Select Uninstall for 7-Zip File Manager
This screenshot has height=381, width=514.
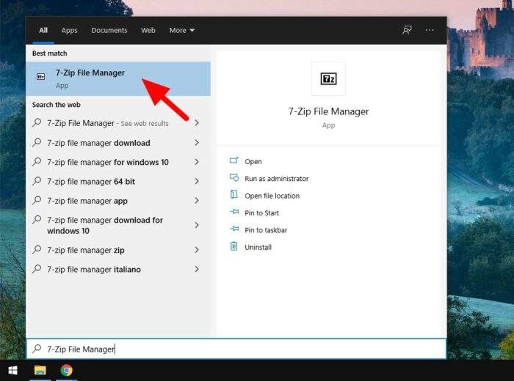coord(258,247)
